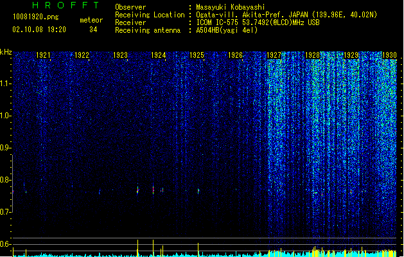The height and width of the screenshot is (257, 404).
Task: Click the Receiving Location label
Action: coord(150,15)
